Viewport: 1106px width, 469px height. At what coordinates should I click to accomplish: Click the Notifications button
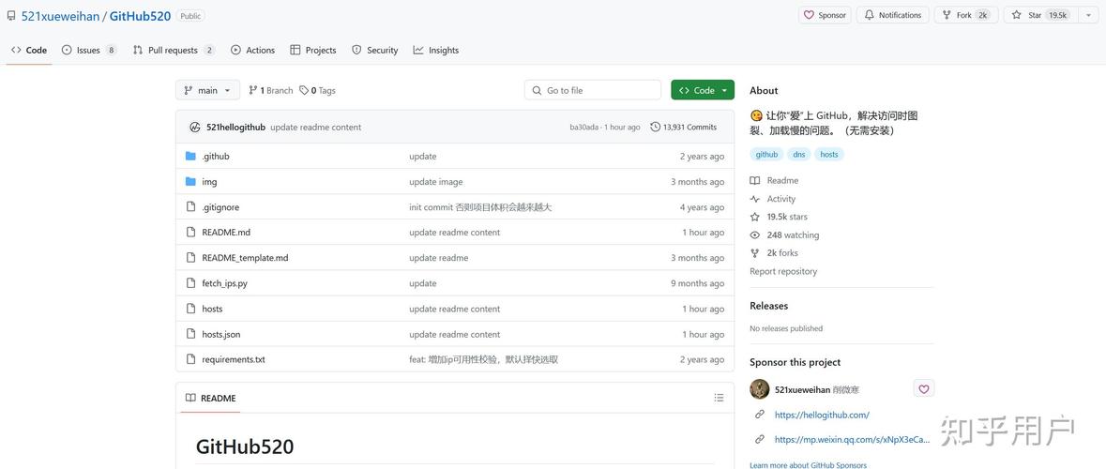(892, 15)
